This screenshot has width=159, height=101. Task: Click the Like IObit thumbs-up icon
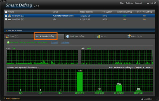142,99
